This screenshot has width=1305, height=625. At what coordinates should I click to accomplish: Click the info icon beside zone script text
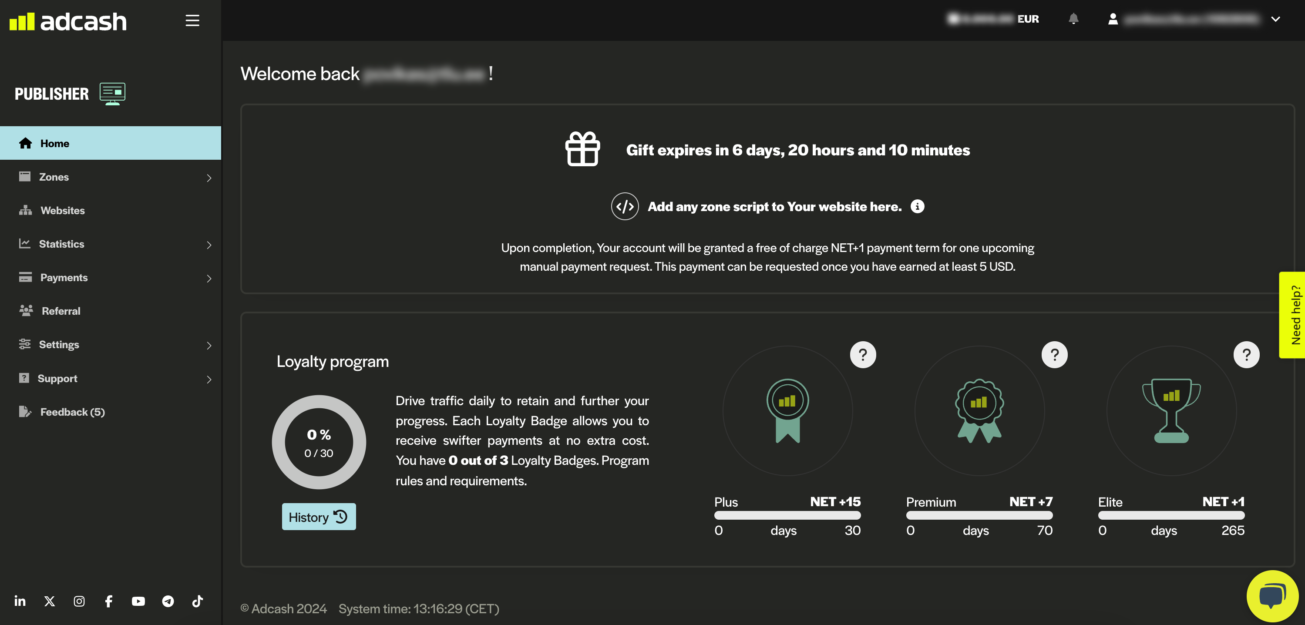917,207
